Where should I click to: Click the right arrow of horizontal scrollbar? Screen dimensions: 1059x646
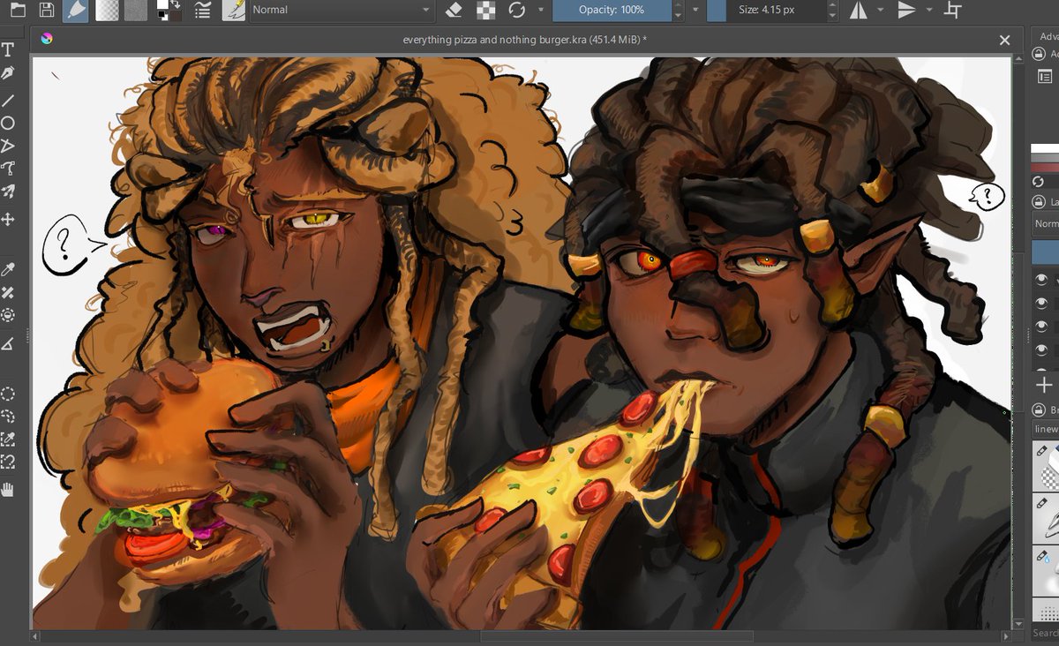click(x=1005, y=635)
